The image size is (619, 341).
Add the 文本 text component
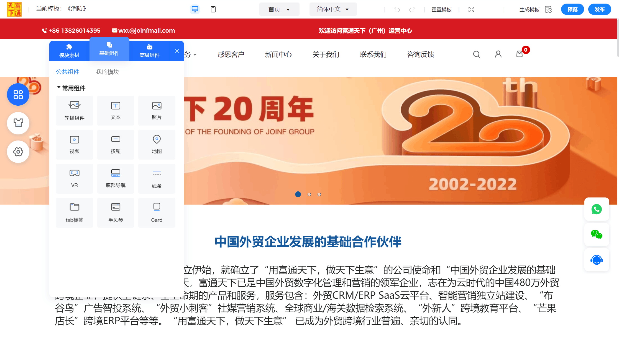pyautogui.click(x=116, y=111)
